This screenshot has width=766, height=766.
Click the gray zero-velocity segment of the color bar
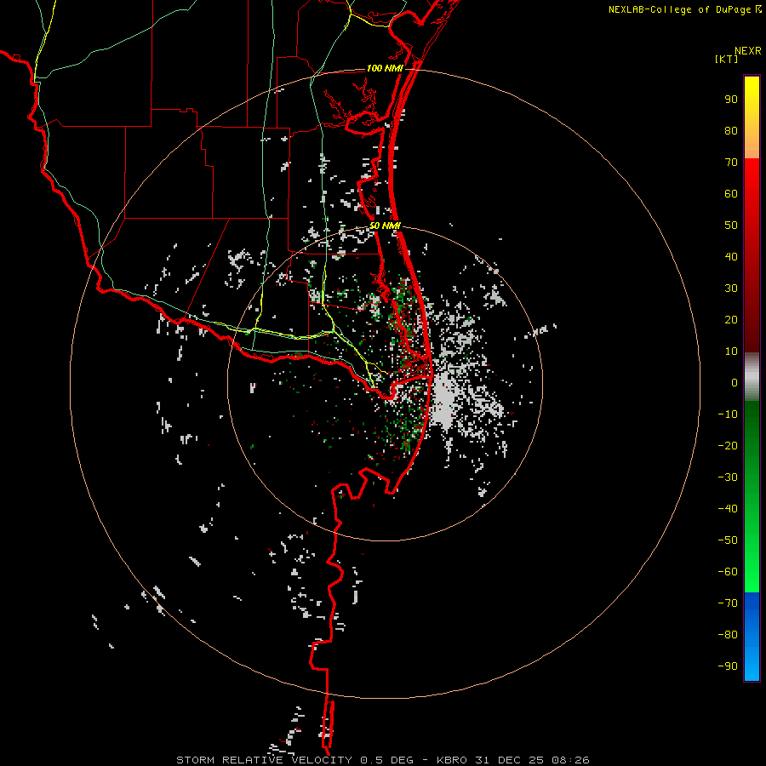tap(752, 377)
